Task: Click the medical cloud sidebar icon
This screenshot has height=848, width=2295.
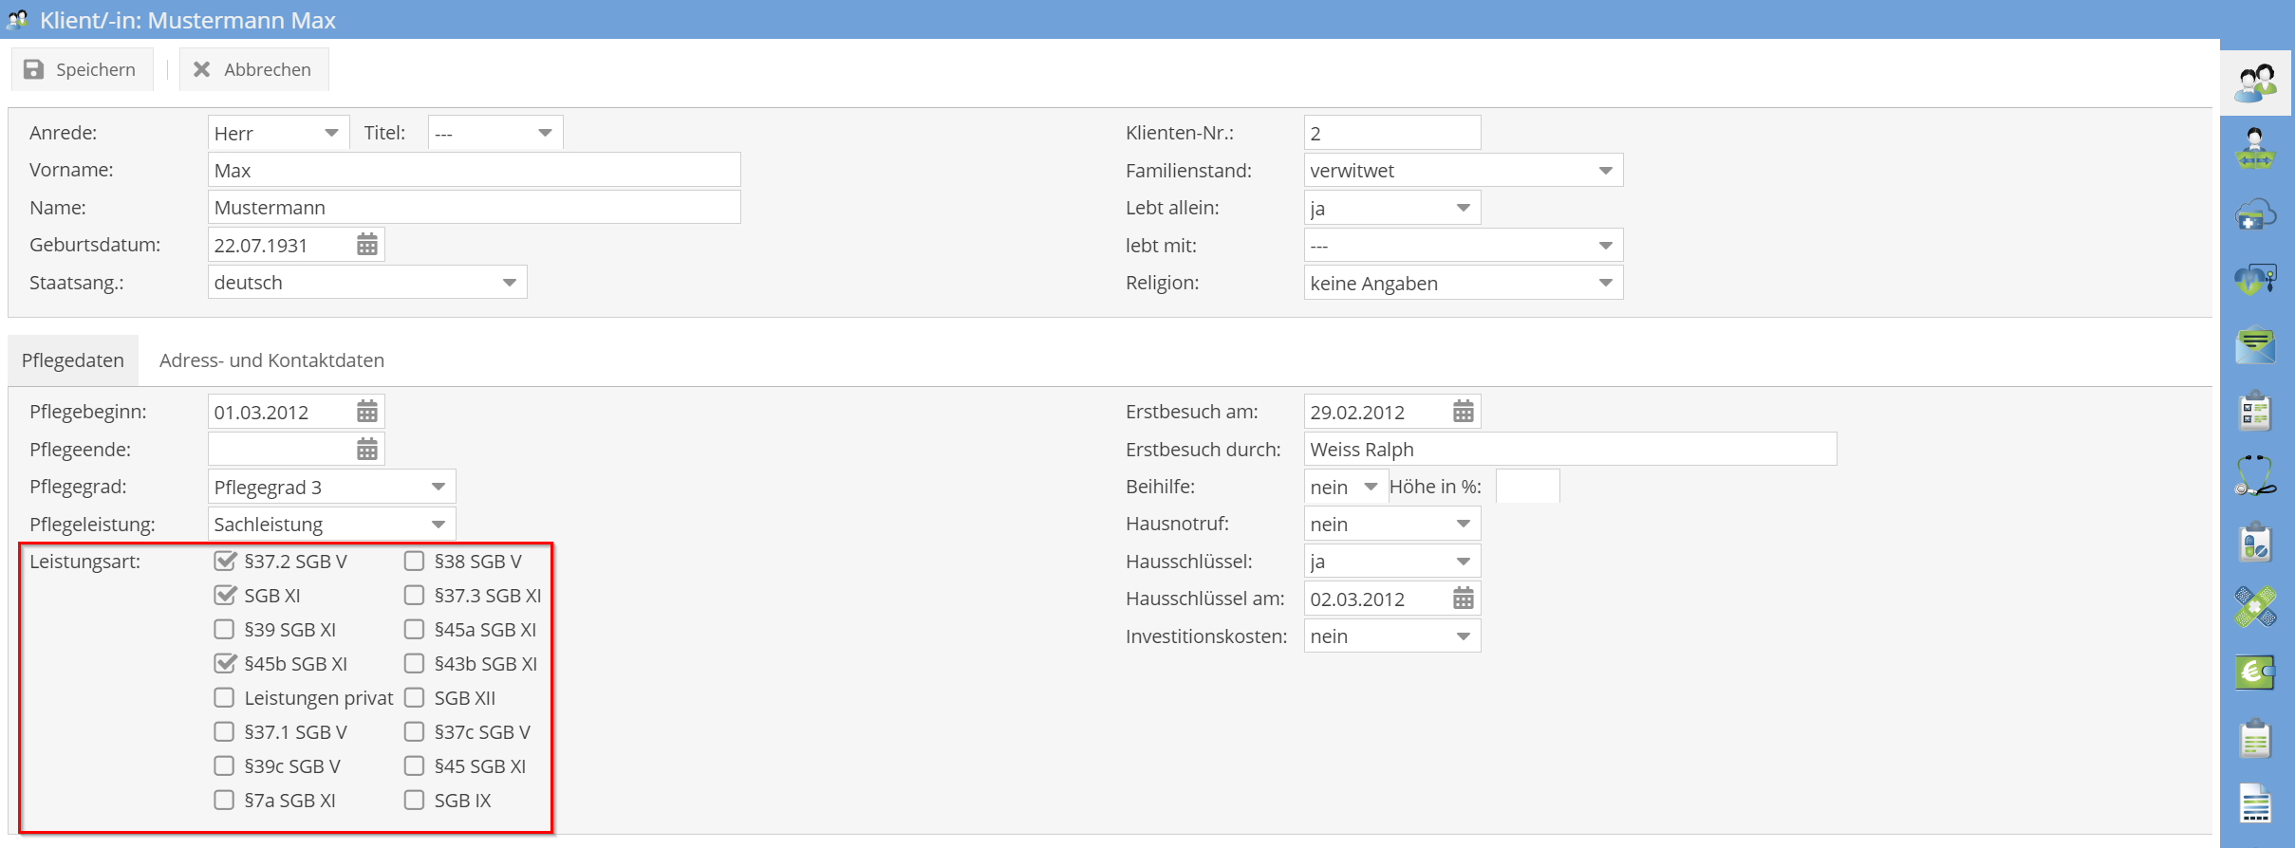Action: pos(2256,214)
